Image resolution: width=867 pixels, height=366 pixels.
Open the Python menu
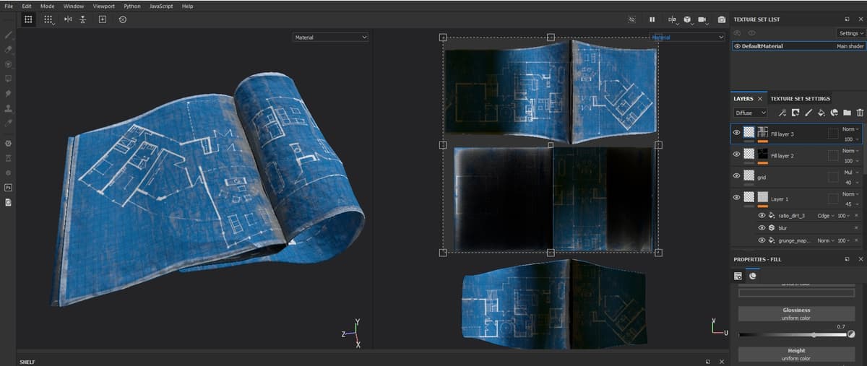tap(132, 6)
